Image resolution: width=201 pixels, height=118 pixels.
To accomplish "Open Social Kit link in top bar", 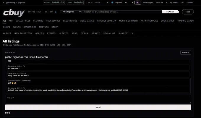I will point(159,3).
